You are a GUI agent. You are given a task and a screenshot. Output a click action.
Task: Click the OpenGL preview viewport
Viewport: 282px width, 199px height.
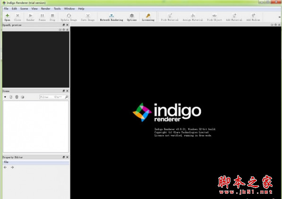point(36,59)
